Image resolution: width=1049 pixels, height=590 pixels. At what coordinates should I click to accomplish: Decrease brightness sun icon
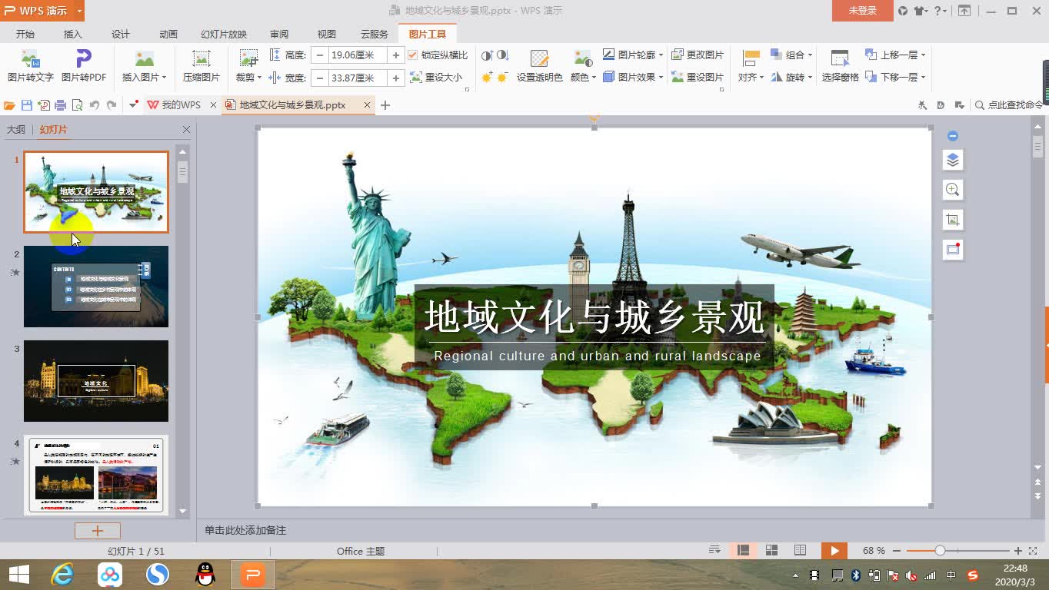(503, 78)
